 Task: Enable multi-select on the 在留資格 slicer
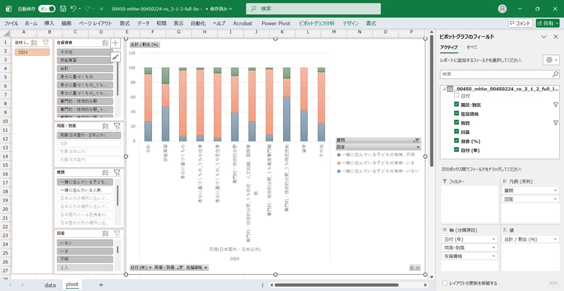(106, 43)
